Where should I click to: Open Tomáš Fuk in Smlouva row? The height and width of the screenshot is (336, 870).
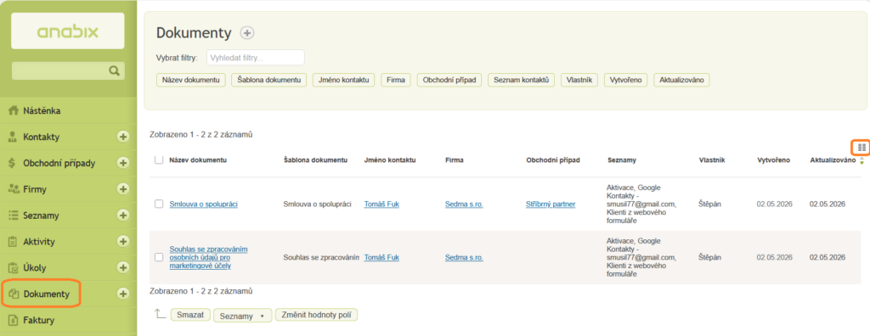[x=381, y=204]
